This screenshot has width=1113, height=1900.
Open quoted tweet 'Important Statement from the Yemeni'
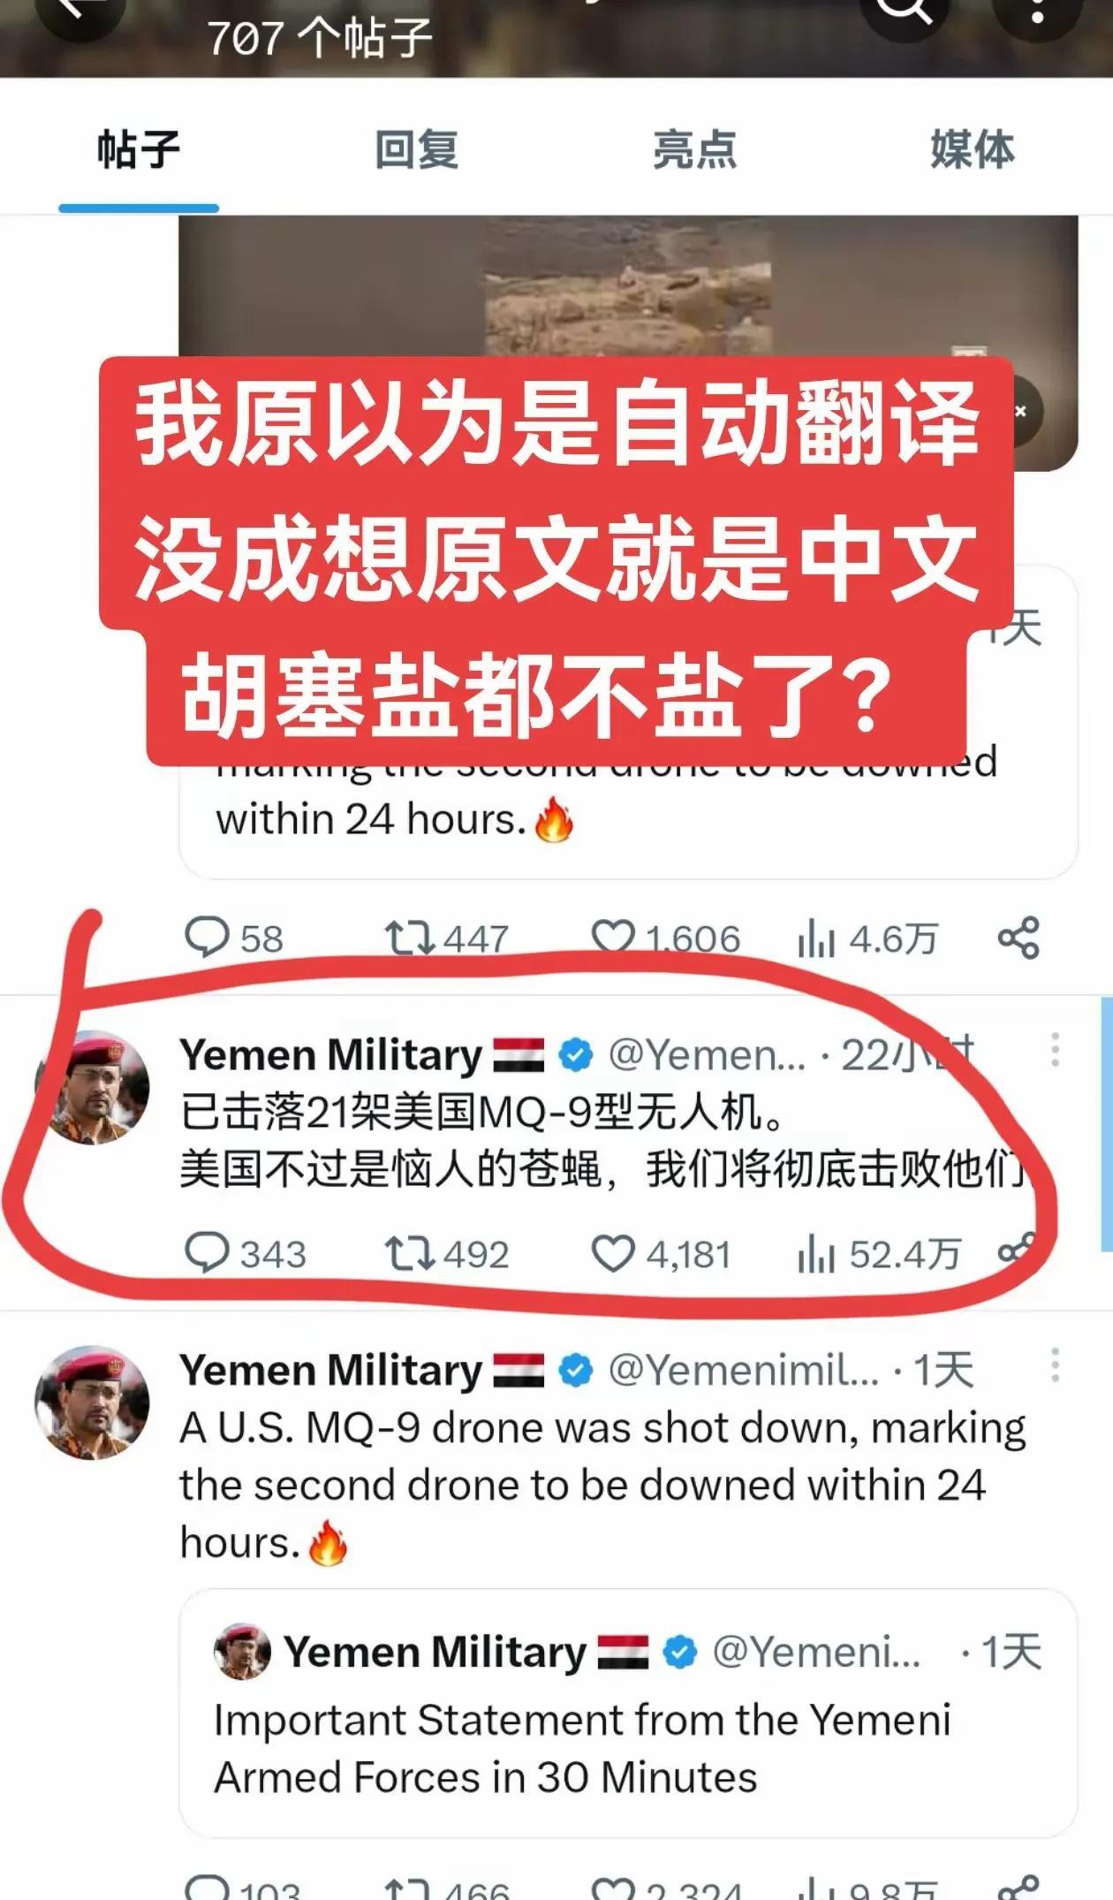(x=628, y=1714)
